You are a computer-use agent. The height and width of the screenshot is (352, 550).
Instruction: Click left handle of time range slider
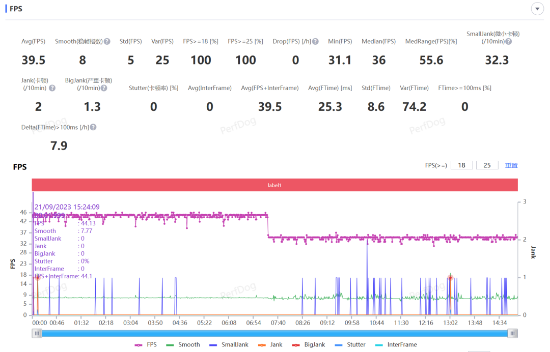click(x=37, y=333)
